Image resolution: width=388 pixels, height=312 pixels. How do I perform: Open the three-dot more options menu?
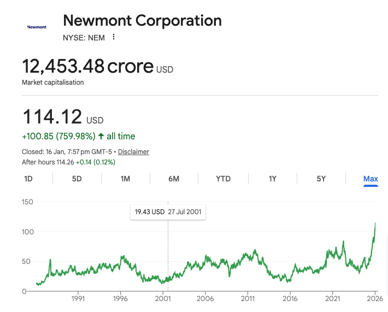(114, 37)
